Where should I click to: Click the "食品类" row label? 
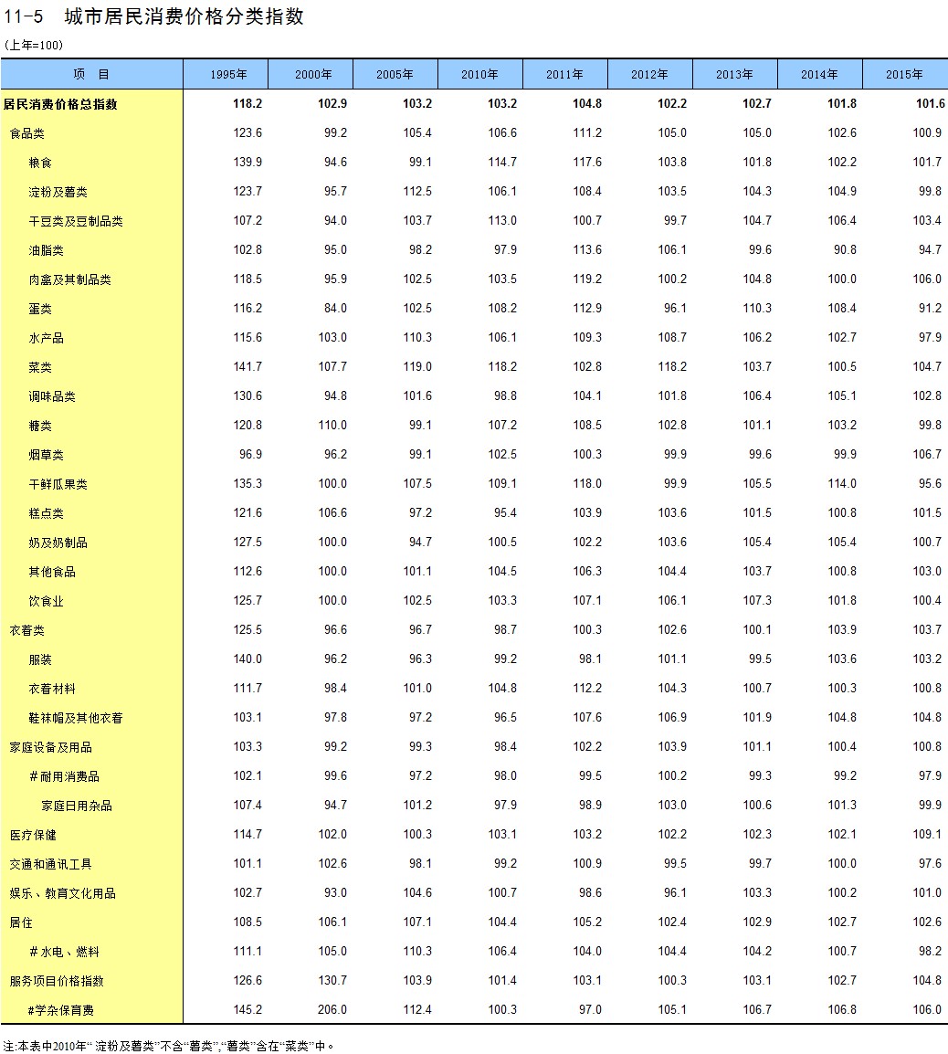click(27, 133)
